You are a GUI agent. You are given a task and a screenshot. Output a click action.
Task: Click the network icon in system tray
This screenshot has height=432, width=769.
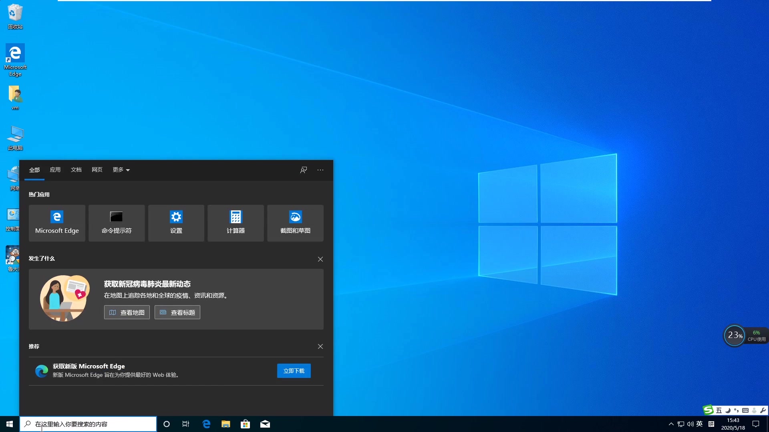(x=681, y=424)
